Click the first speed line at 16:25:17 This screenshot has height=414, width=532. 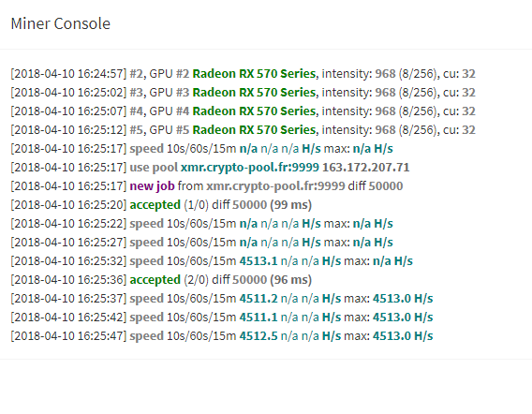[202, 149]
